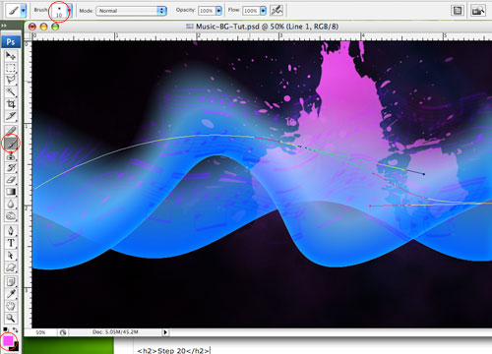Image resolution: width=492 pixels, height=354 pixels.
Task: Select the Crop tool
Action: pyautogui.click(x=11, y=104)
